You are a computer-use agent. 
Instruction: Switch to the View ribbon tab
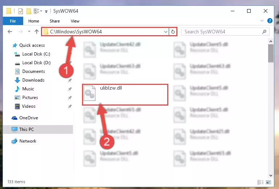tap(75, 21)
